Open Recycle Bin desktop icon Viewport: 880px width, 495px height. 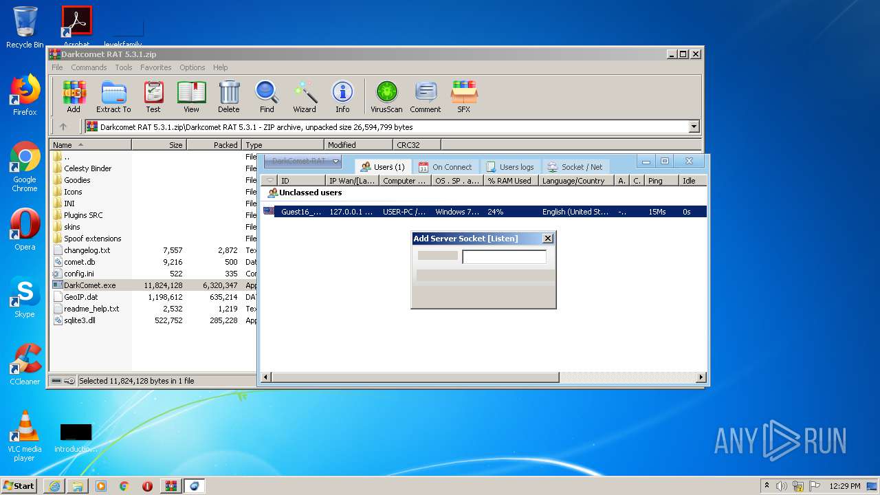[25, 27]
